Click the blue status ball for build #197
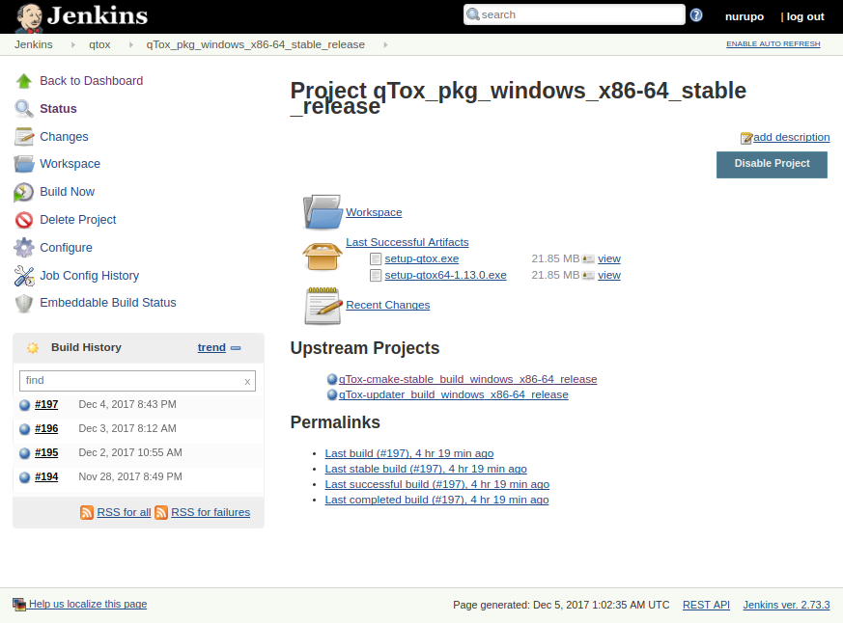Image resolution: width=843 pixels, height=623 pixels. point(25,405)
